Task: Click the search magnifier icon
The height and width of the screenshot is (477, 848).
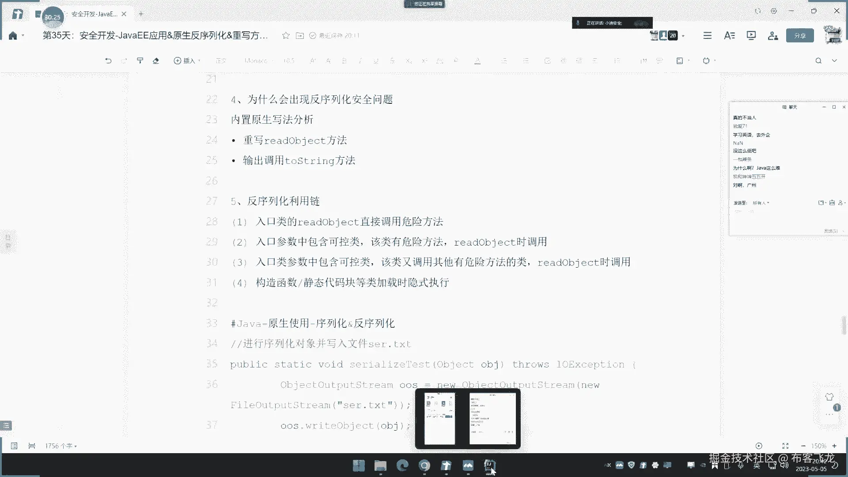Action: (818, 61)
